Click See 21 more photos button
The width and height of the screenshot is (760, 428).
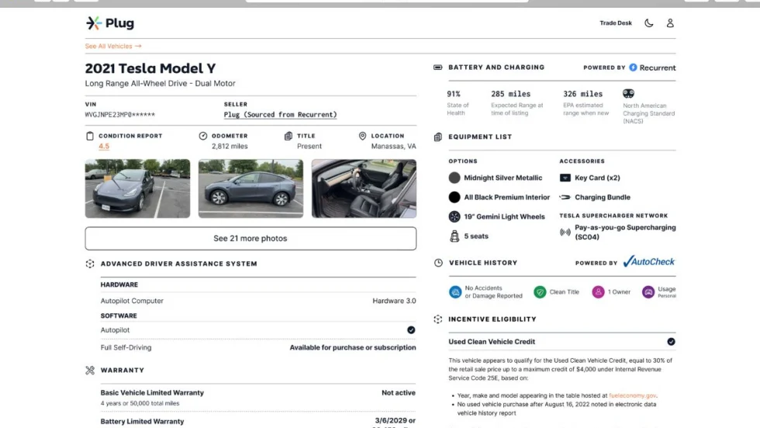(x=250, y=239)
